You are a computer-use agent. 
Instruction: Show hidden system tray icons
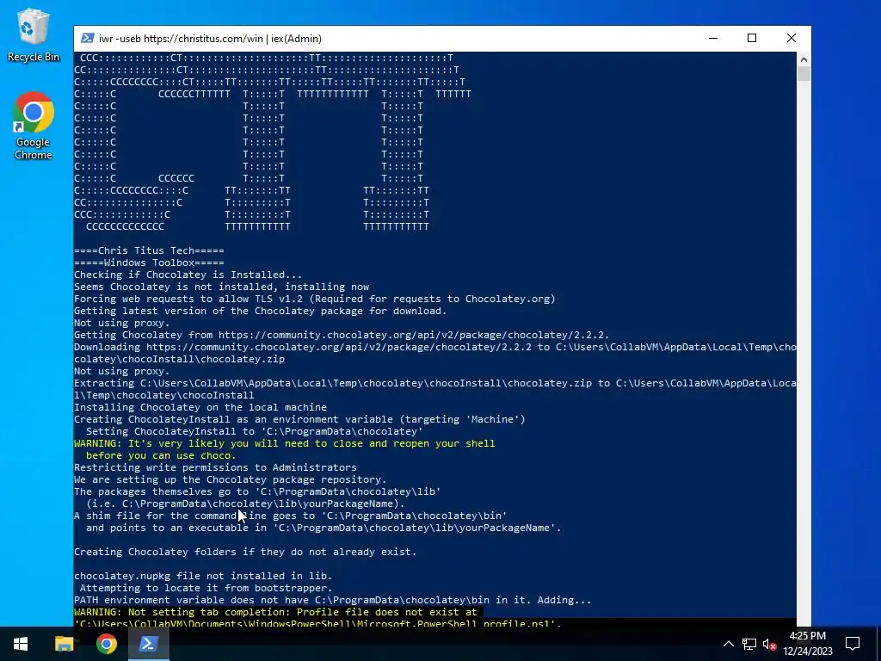728,644
